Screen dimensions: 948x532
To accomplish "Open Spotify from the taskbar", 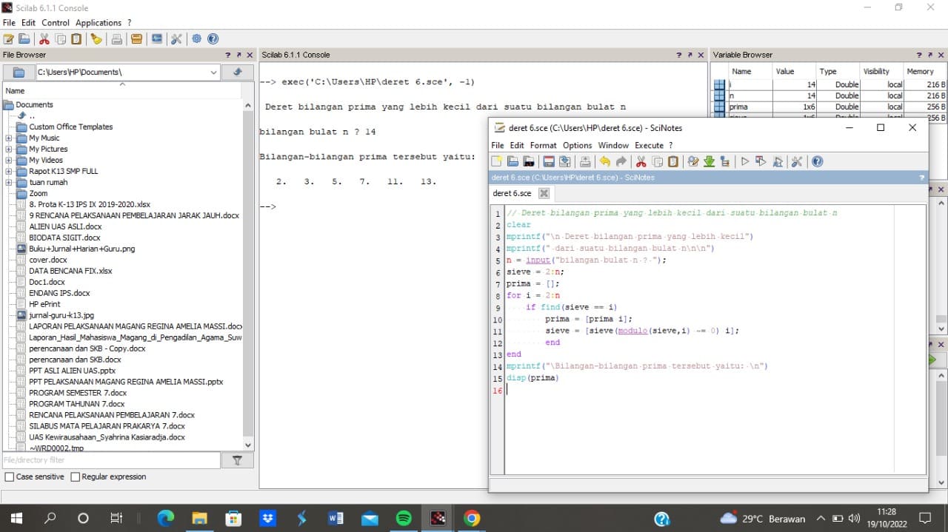I will 404,518.
